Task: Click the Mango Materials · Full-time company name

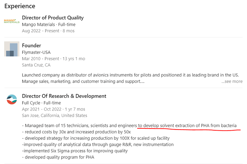Action: (x=49, y=24)
